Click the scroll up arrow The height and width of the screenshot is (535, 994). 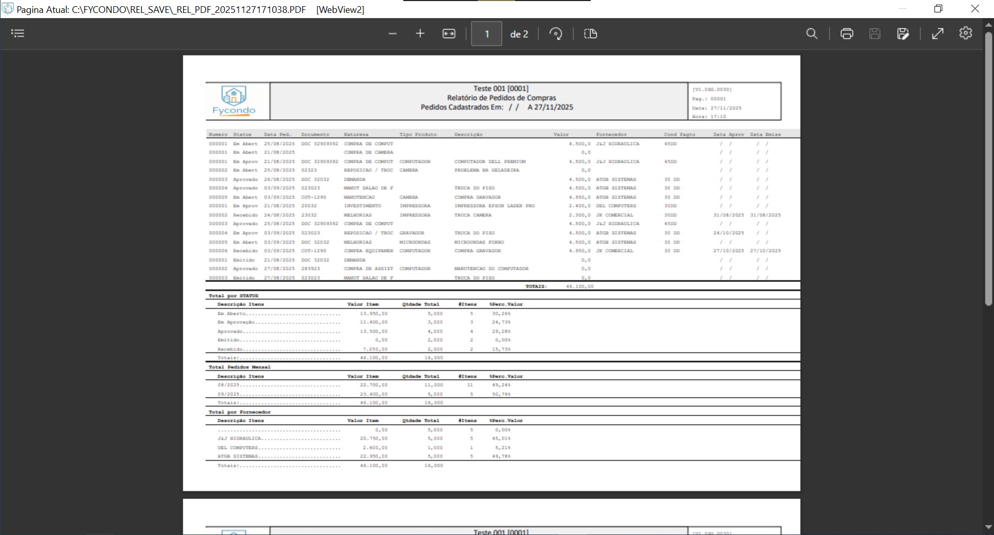click(x=988, y=24)
